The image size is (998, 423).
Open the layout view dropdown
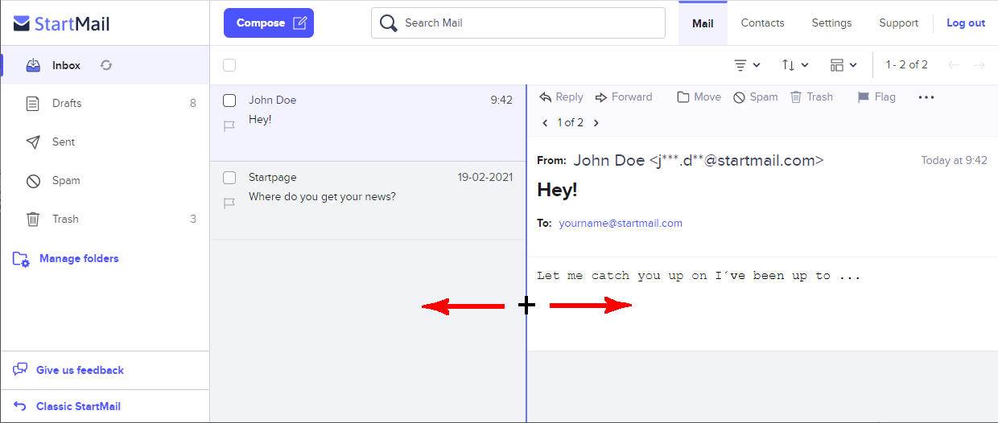coord(843,65)
